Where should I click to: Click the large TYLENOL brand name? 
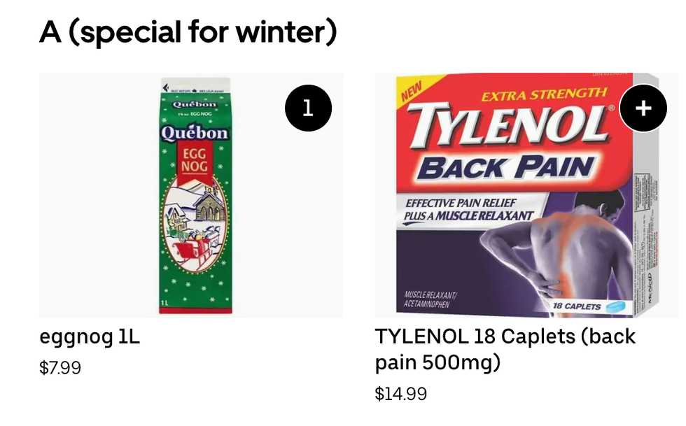click(x=507, y=127)
